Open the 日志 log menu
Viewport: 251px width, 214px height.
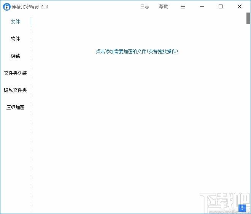click(x=145, y=6)
